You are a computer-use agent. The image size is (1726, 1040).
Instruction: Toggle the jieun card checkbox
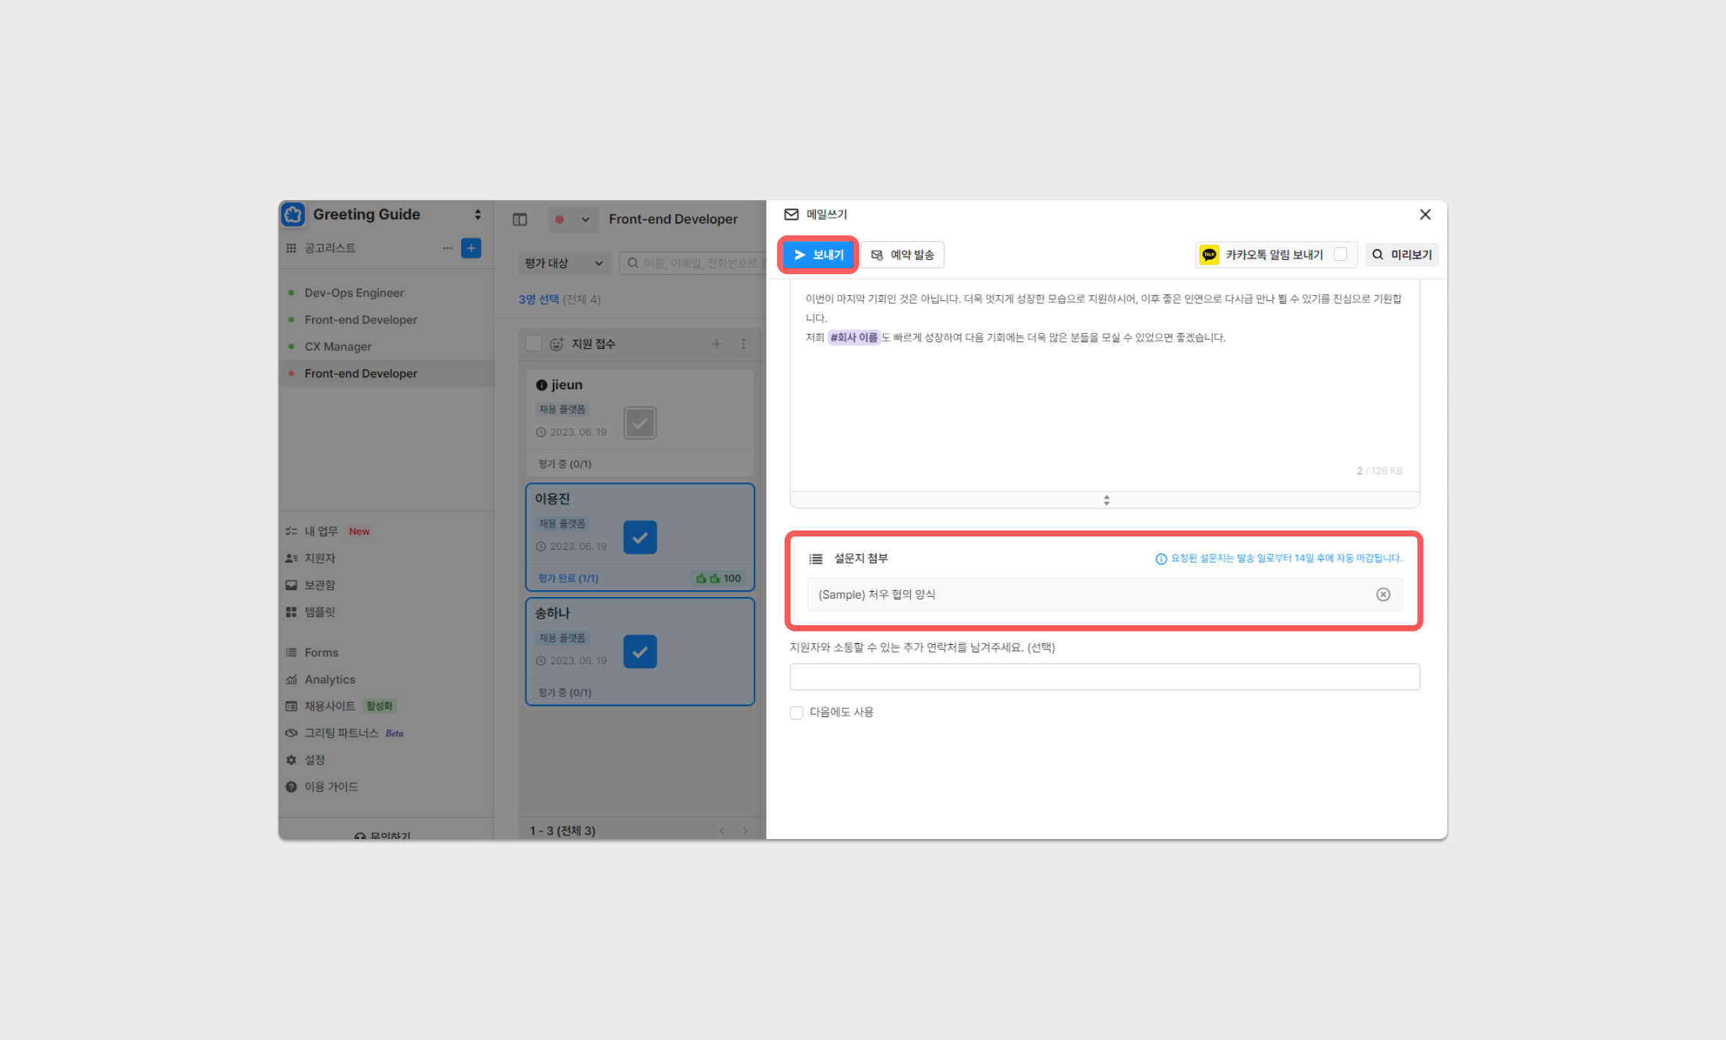(640, 423)
